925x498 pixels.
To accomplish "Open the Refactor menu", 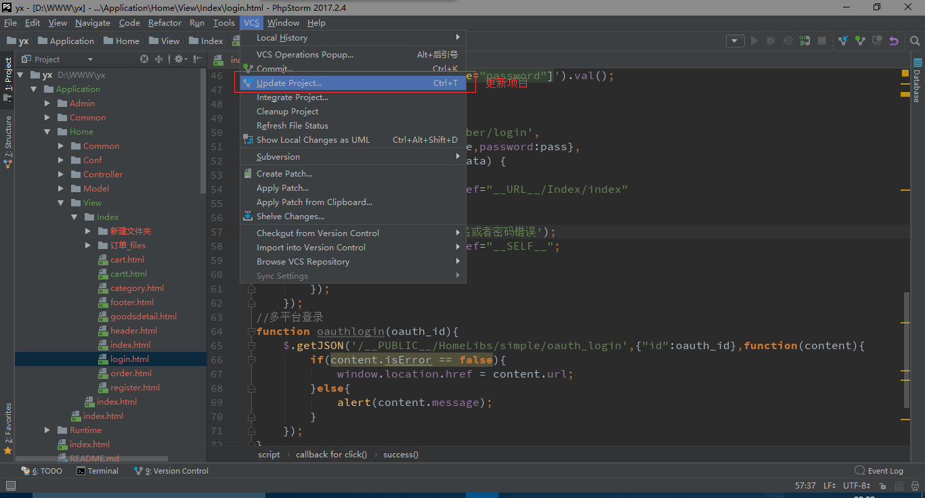I will [165, 23].
